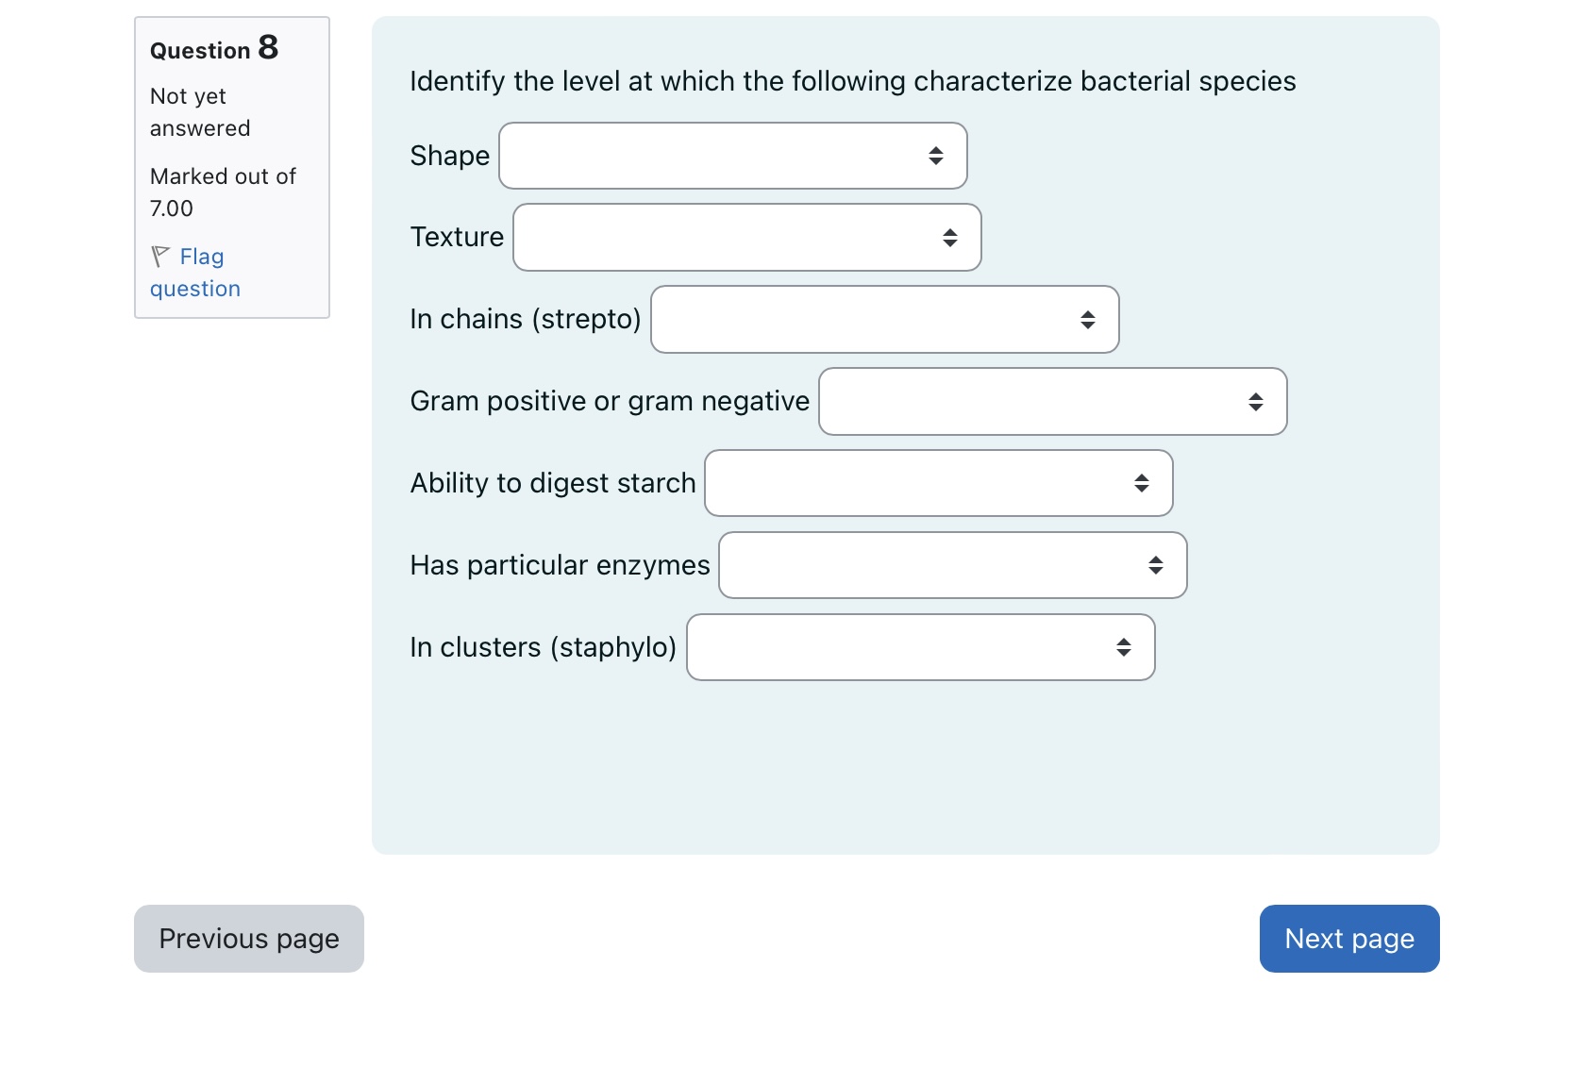Click the Gram positive or gram negative label
The image size is (1574, 1067).
pyautogui.click(x=611, y=401)
